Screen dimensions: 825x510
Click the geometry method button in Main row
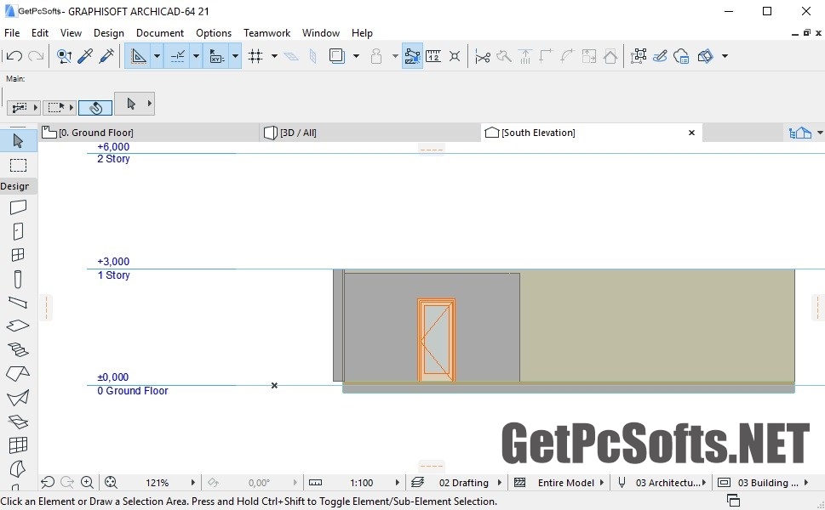[23, 108]
